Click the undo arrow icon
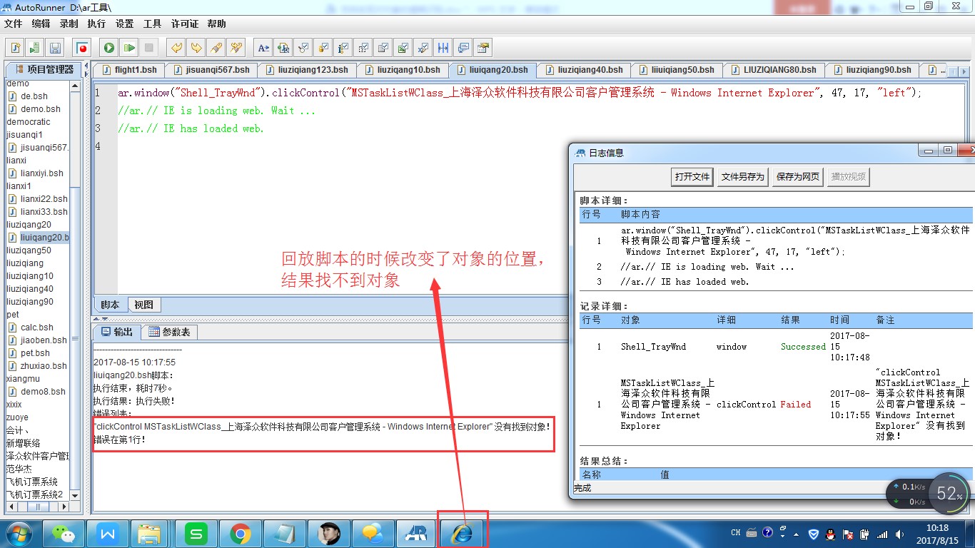Image resolution: width=975 pixels, height=548 pixels. point(175,48)
